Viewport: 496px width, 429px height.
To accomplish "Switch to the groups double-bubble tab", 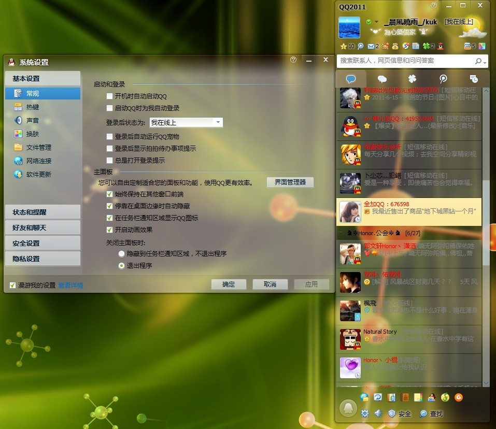I will 382,79.
